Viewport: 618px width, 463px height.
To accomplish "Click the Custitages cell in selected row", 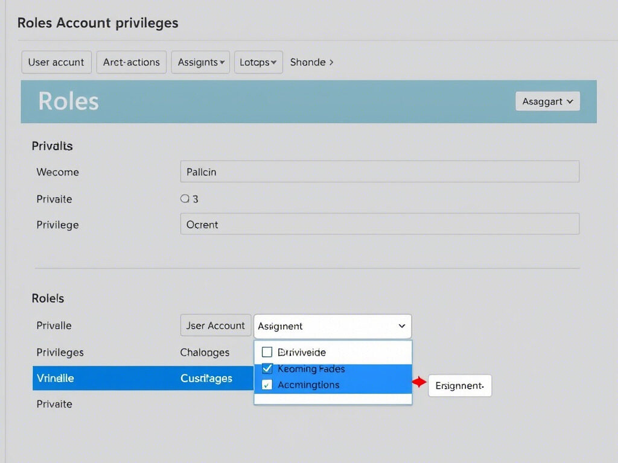I will pyautogui.click(x=206, y=378).
